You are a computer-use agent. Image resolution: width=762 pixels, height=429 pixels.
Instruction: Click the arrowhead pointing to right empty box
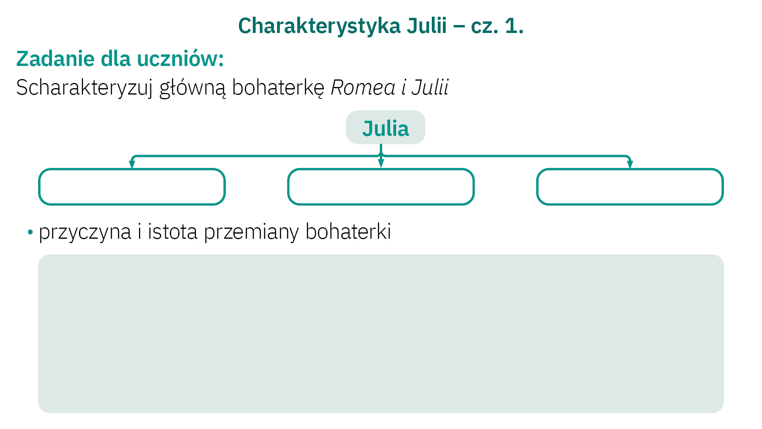[x=630, y=164]
